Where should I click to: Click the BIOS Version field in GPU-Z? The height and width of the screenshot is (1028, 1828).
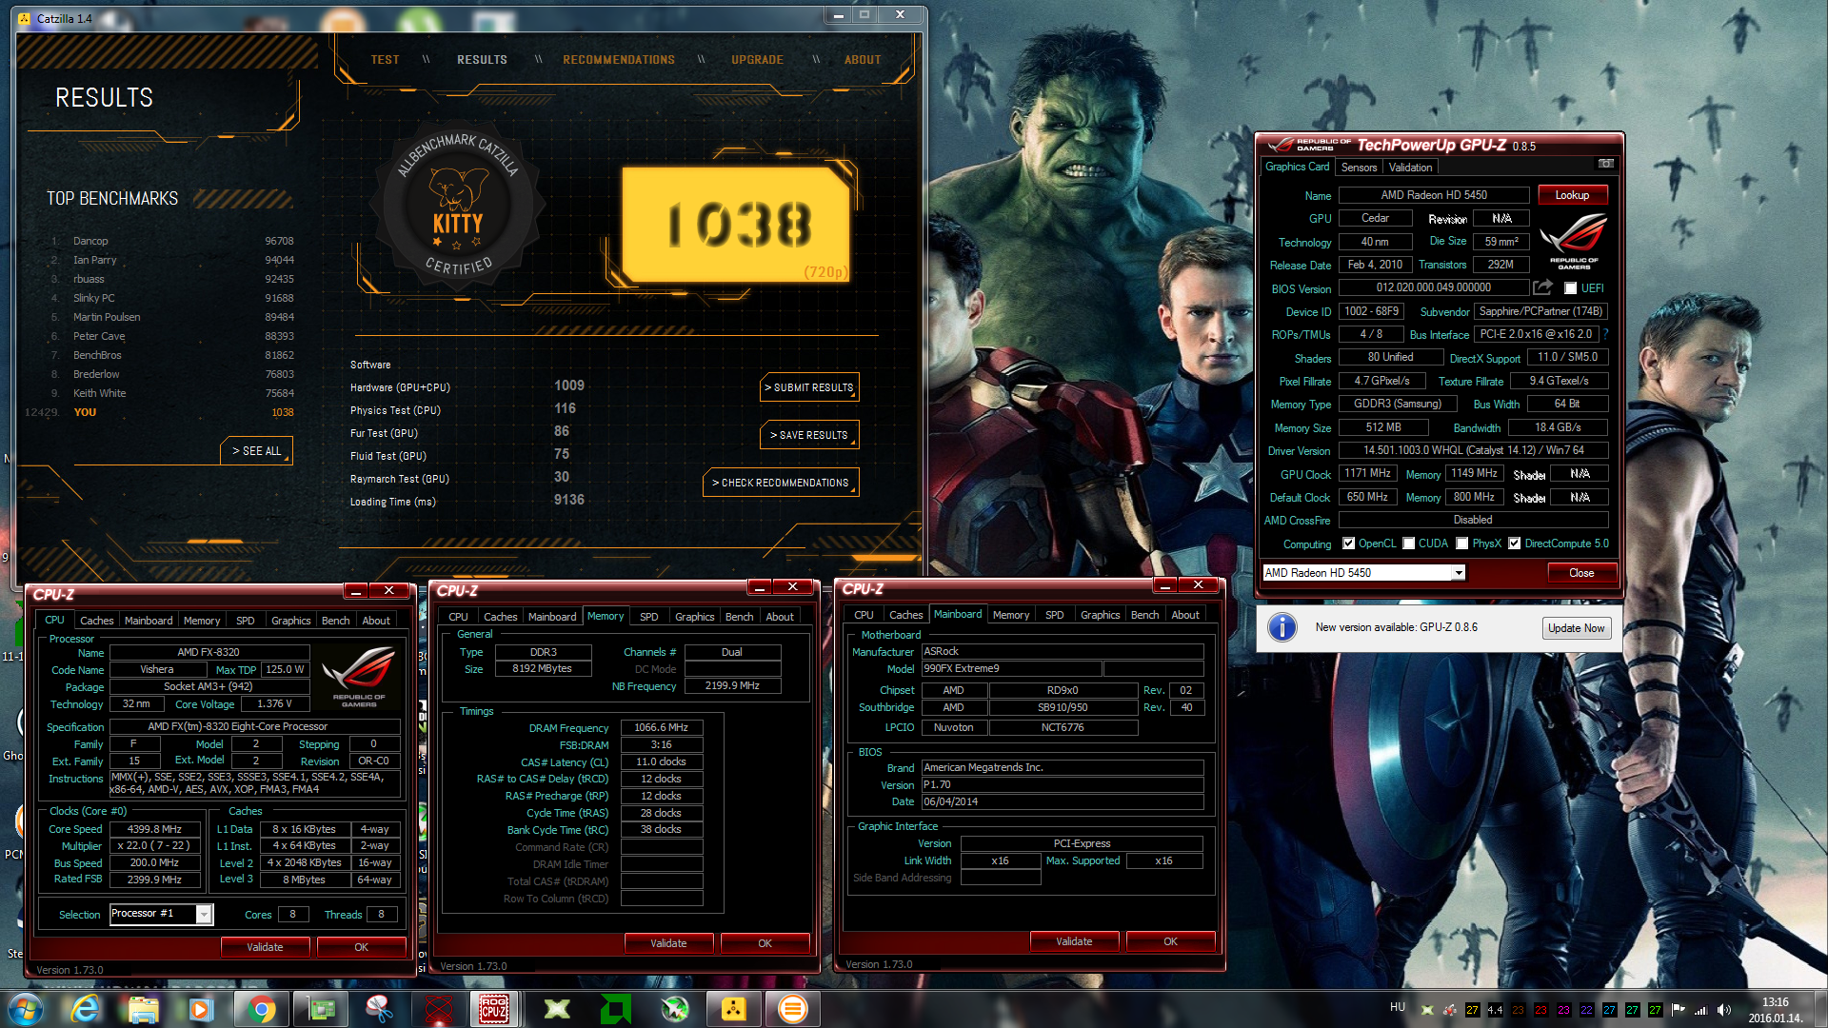1433,287
